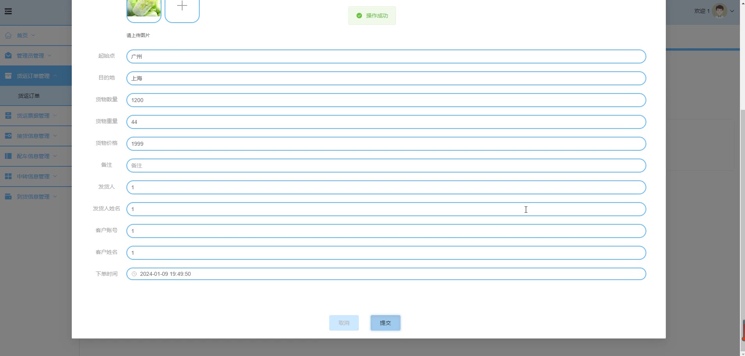Select the 货运订单 submenu item
The width and height of the screenshot is (745, 356).
tap(36, 96)
